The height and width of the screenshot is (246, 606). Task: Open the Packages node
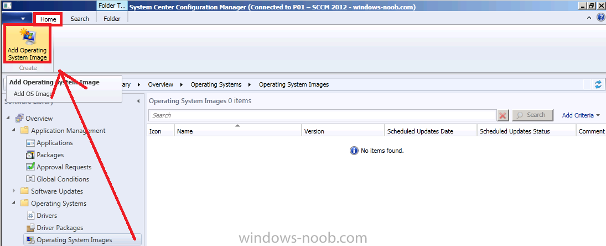coord(50,155)
